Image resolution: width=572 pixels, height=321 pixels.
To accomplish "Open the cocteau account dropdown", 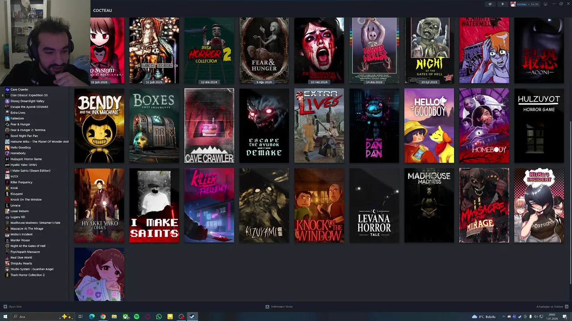I will 526,4.
